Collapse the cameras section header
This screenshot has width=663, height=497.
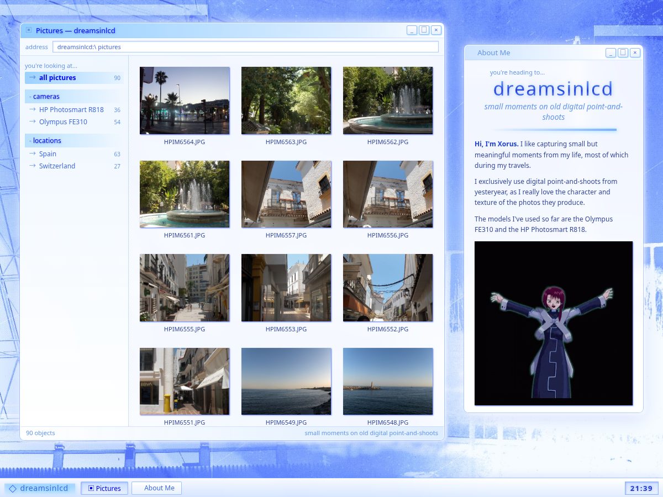pyautogui.click(x=74, y=97)
